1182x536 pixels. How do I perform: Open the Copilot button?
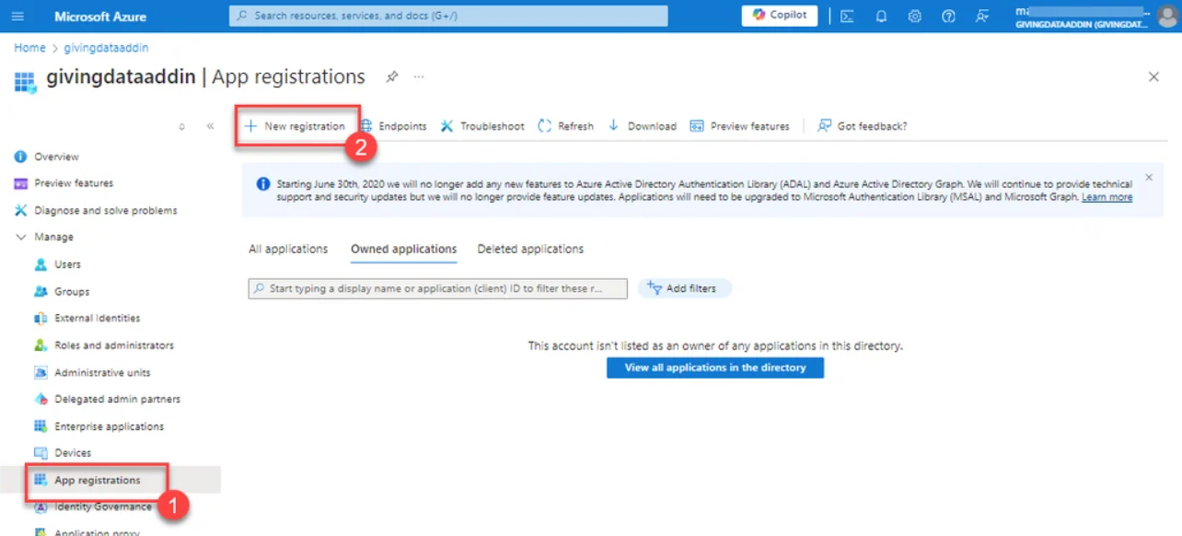pos(780,16)
